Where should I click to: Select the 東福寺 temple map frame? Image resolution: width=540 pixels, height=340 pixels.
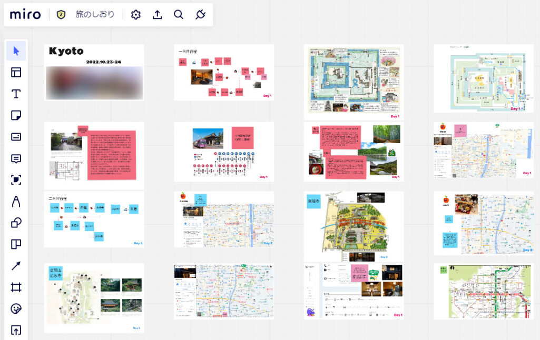(354, 226)
